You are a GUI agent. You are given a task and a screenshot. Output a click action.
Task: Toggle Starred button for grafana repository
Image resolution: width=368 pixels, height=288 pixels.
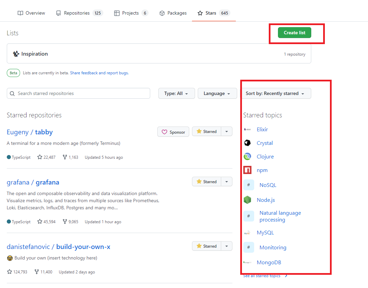(x=207, y=182)
